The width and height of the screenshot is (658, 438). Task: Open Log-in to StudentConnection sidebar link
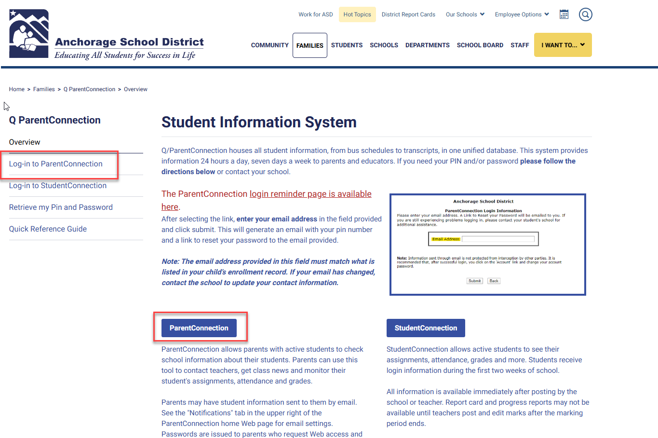(x=58, y=186)
